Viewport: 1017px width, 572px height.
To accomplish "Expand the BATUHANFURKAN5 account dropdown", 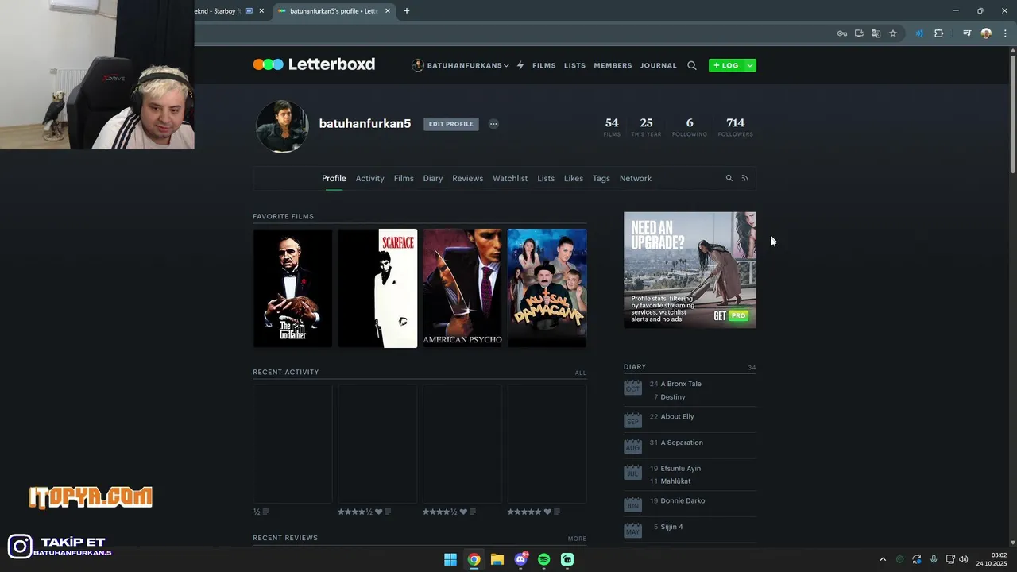I will [506, 65].
